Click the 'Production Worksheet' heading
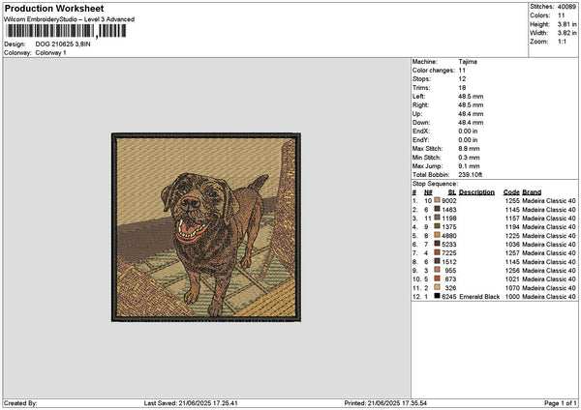 (54, 8)
